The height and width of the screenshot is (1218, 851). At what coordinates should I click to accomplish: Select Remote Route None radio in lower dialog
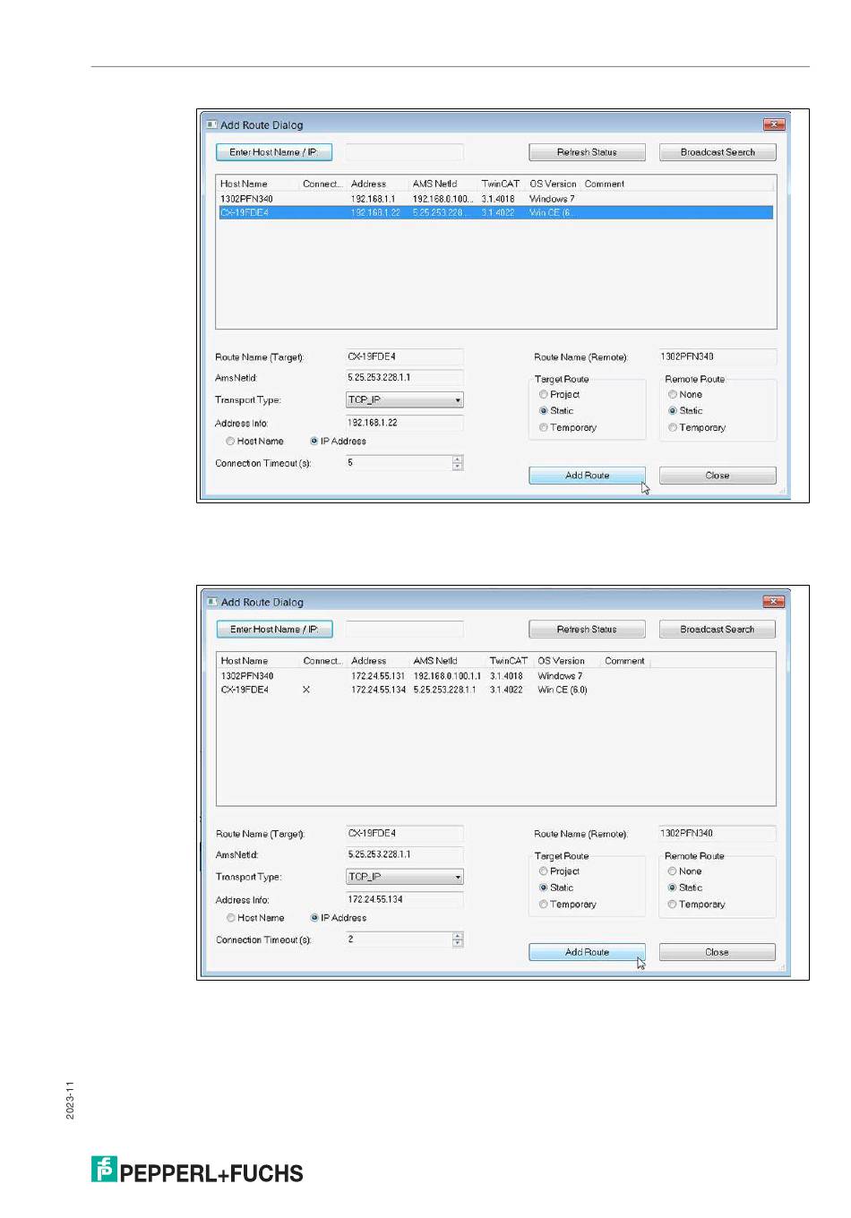pos(673,871)
